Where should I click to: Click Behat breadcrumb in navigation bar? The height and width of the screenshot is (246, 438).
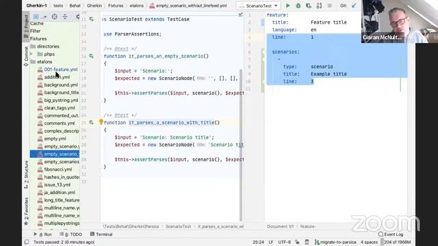tap(75, 5)
